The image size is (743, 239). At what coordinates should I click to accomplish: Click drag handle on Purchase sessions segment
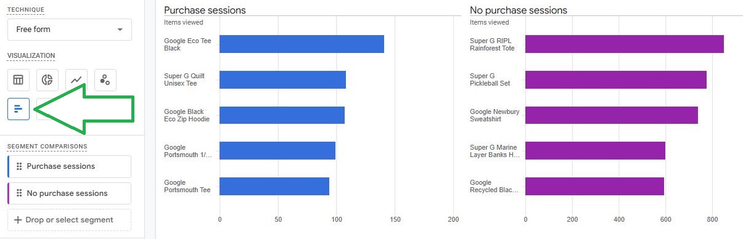pyautogui.click(x=19, y=166)
